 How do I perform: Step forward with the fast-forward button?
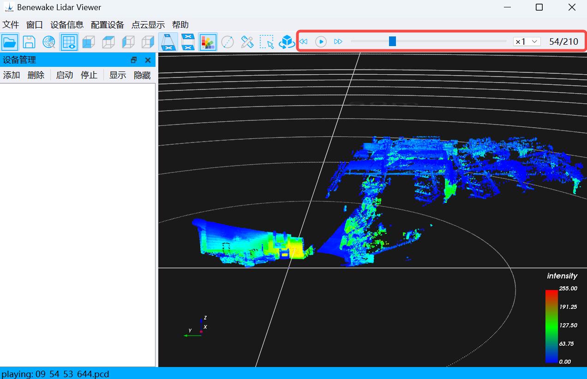[338, 41]
